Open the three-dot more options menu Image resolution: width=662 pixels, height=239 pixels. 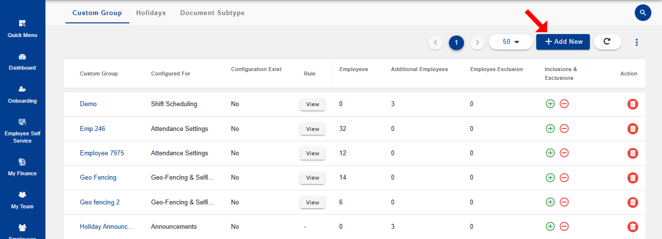(636, 42)
